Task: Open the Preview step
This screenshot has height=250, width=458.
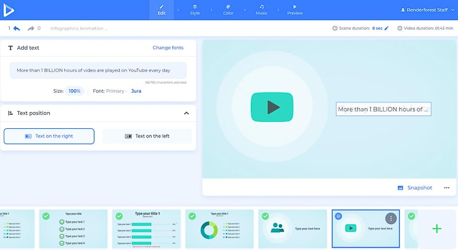Action: coord(295,10)
